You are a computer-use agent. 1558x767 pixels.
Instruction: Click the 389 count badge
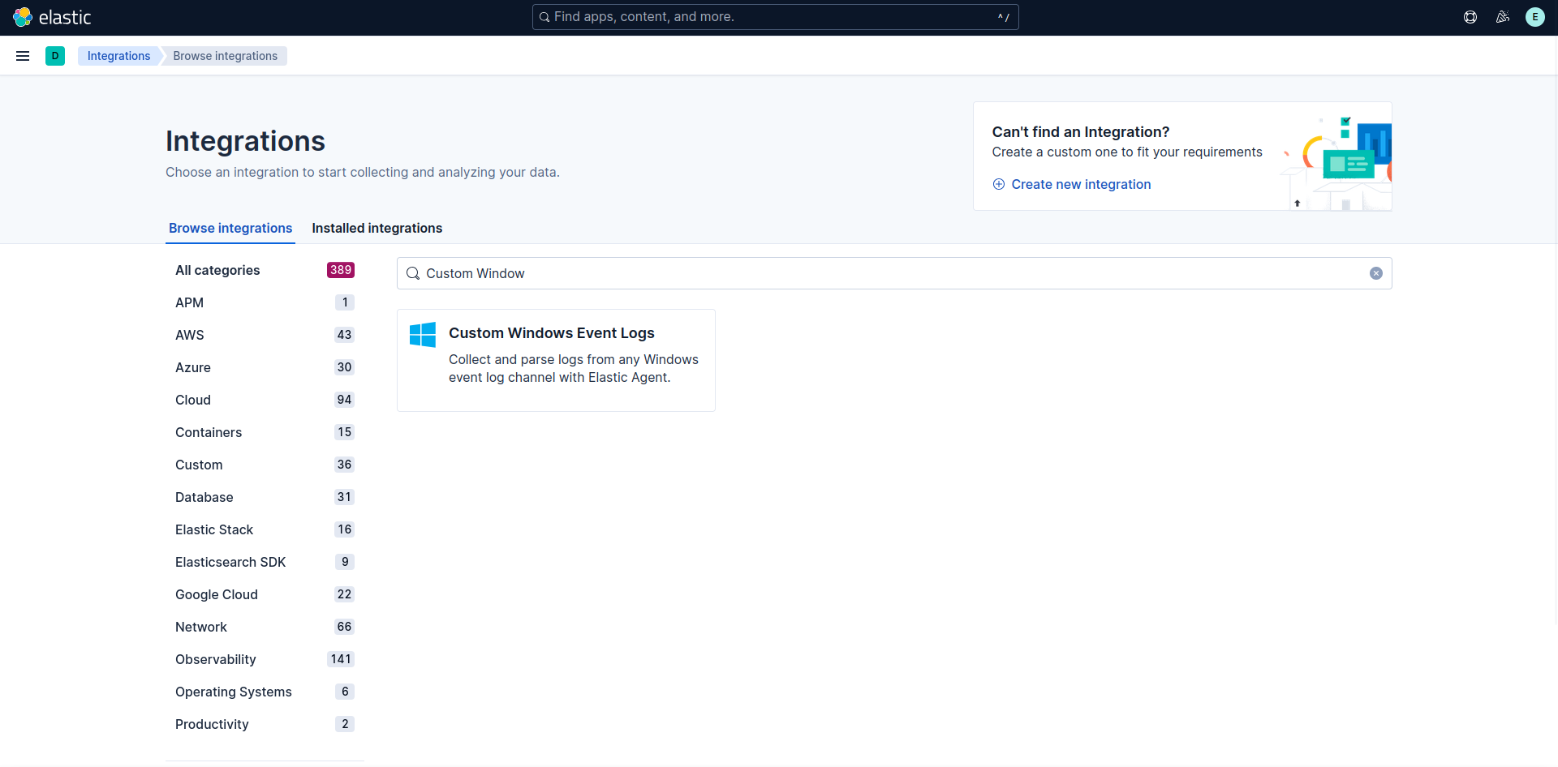click(x=341, y=270)
